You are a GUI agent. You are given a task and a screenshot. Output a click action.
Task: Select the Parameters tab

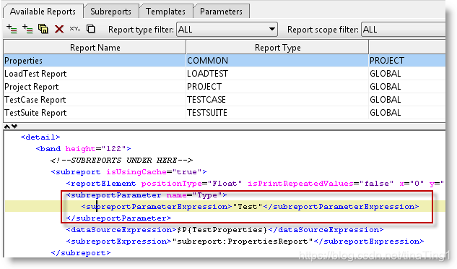point(221,12)
